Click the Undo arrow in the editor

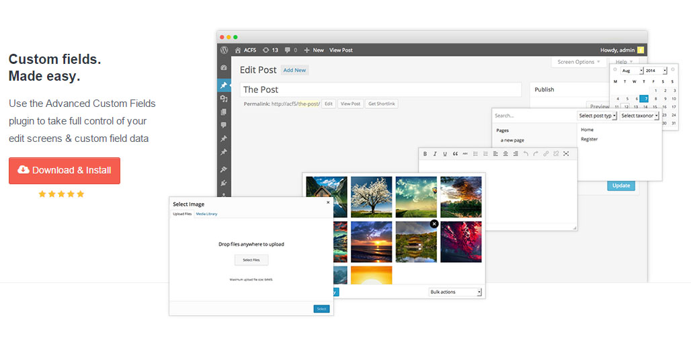click(526, 153)
